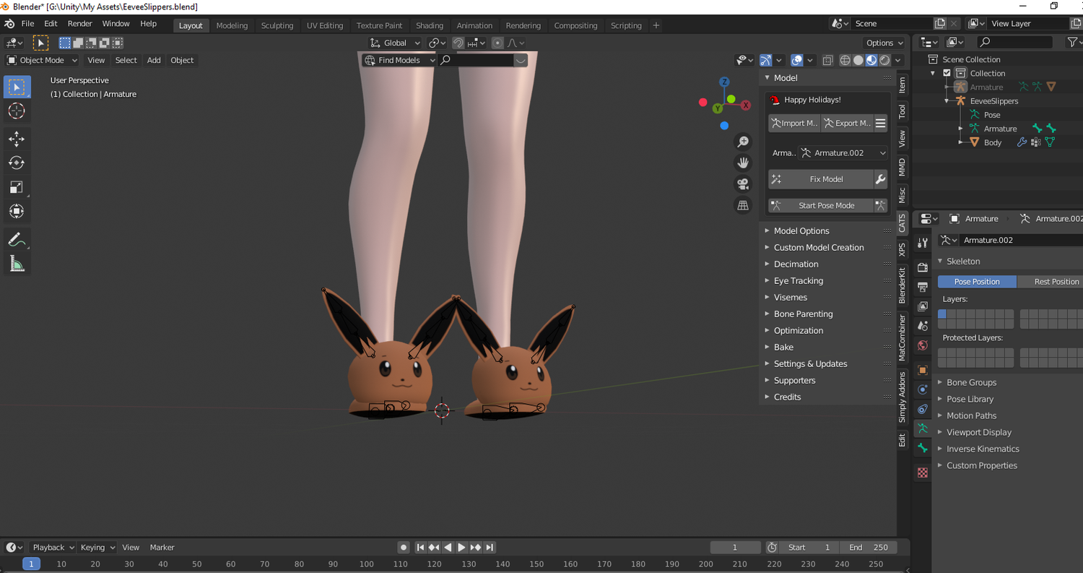
Task: Select the Move tool in toolbar
Action: (x=17, y=138)
